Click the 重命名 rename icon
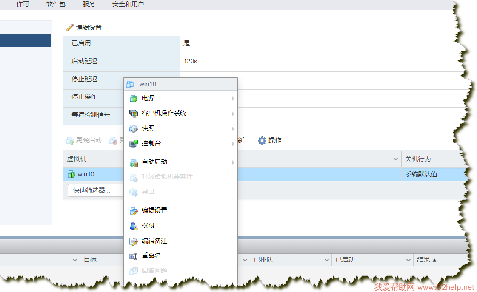 [134, 256]
